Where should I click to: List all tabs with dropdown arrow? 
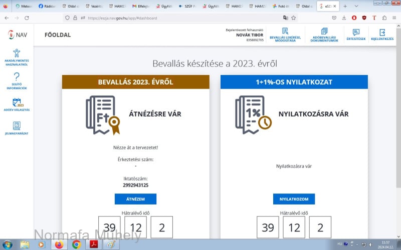click(x=356, y=6)
